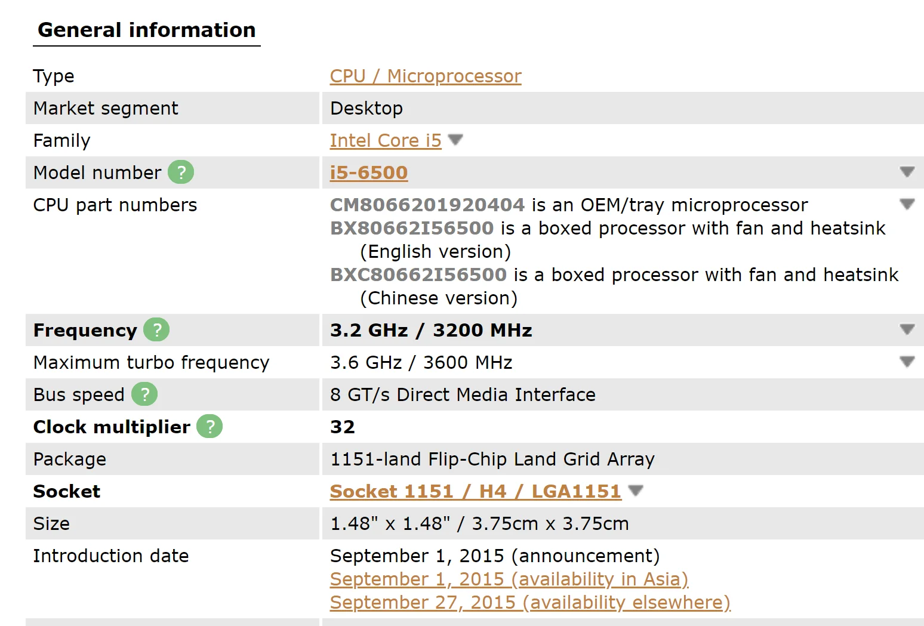Open the CPU / Microprocessor link

[426, 76]
